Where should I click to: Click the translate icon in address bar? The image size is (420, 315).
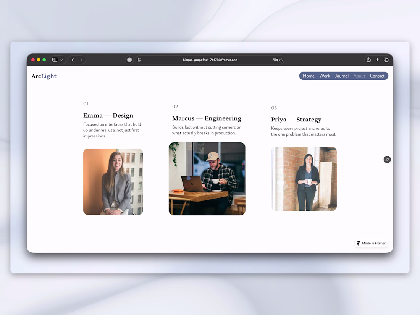pos(275,60)
